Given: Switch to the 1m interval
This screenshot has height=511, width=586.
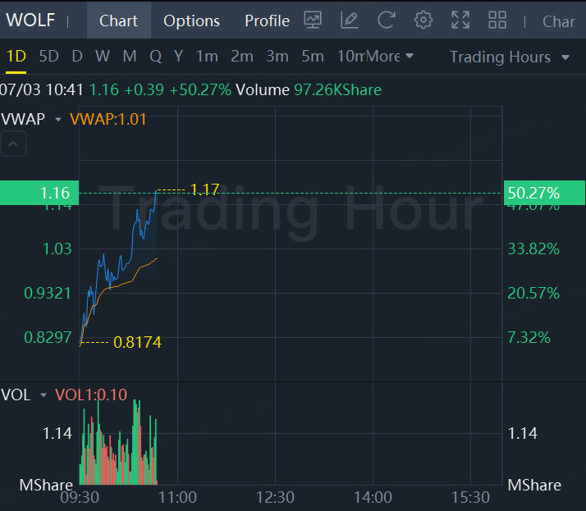Looking at the screenshot, I should coord(206,57).
